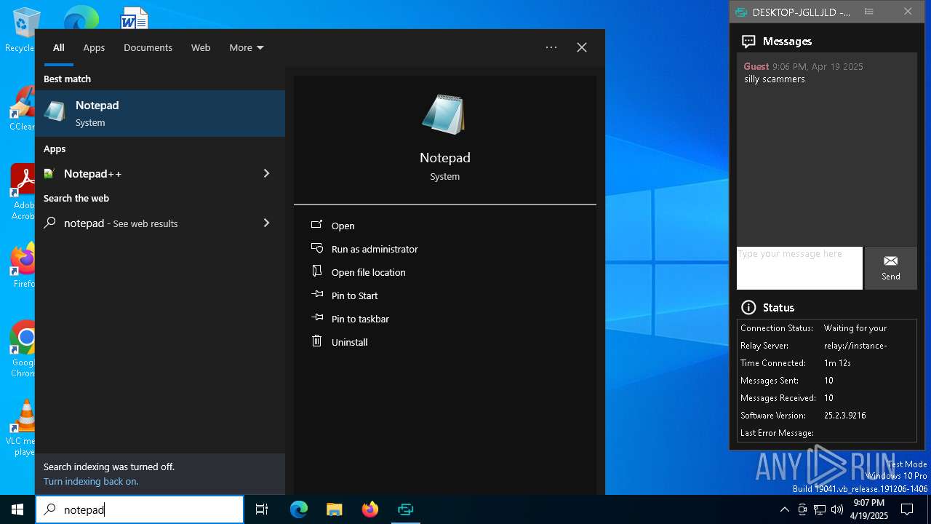931x524 pixels.
Task: Launch Microsoft Edge from the taskbar
Action: pyautogui.click(x=299, y=509)
